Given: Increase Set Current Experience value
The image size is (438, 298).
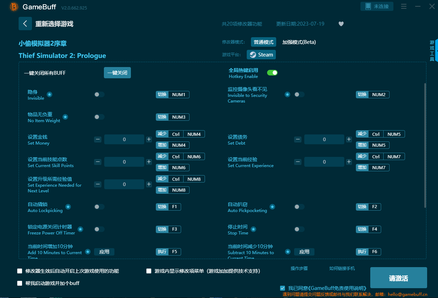Looking at the screenshot, I should (349, 162).
